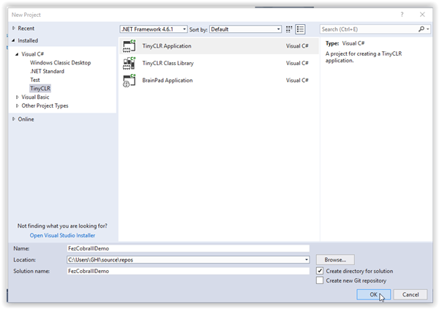
Task: Click the Online label
Action: pos(26,119)
